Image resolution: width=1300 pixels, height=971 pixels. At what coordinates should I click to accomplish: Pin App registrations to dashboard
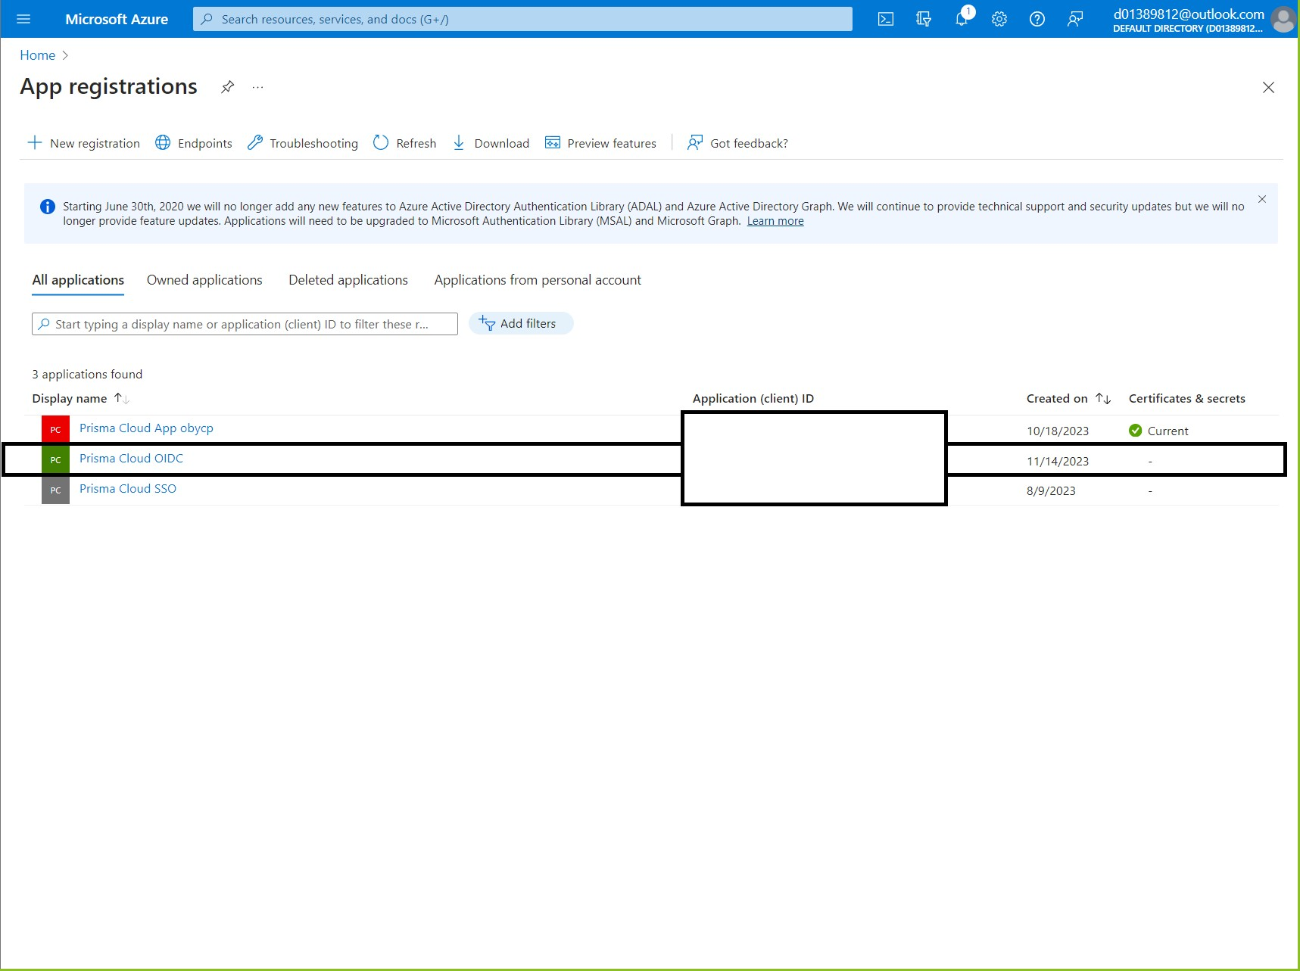[227, 87]
